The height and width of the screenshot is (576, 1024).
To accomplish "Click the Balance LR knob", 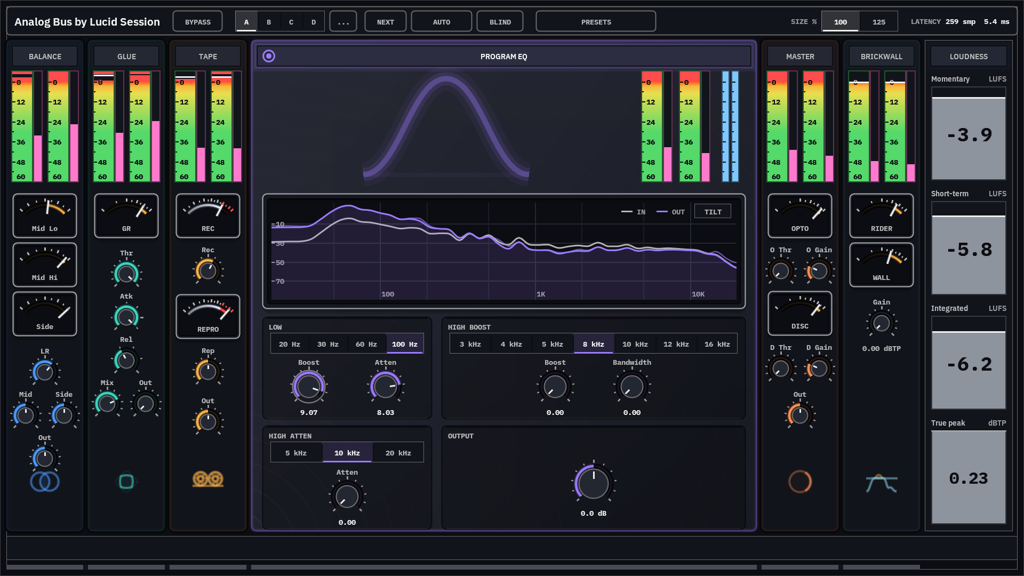I will coord(45,372).
